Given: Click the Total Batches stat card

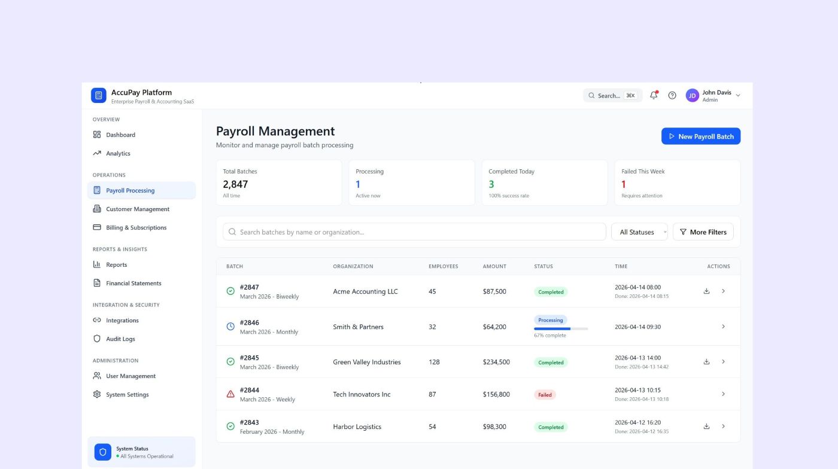Looking at the screenshot, I should (x=279, y=182).
